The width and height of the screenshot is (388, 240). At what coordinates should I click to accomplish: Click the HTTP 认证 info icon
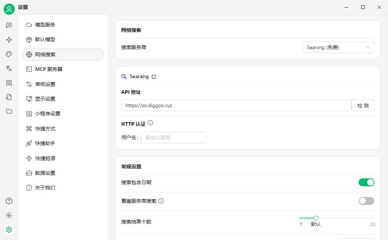tap(150, 123)
